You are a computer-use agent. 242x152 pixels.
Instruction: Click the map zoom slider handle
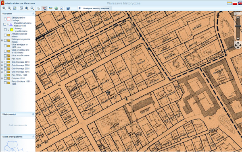click(238, 26)
